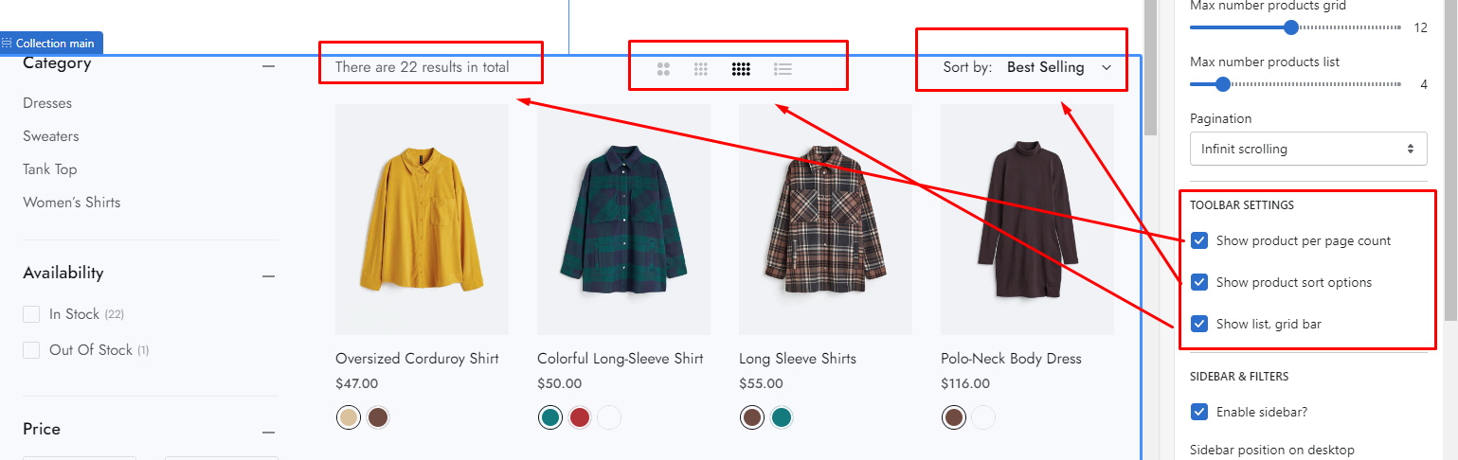Switch to list view layout

point(783,68)
